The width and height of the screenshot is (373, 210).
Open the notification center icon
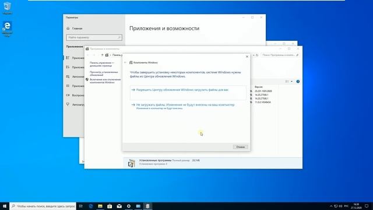(367, 206)
